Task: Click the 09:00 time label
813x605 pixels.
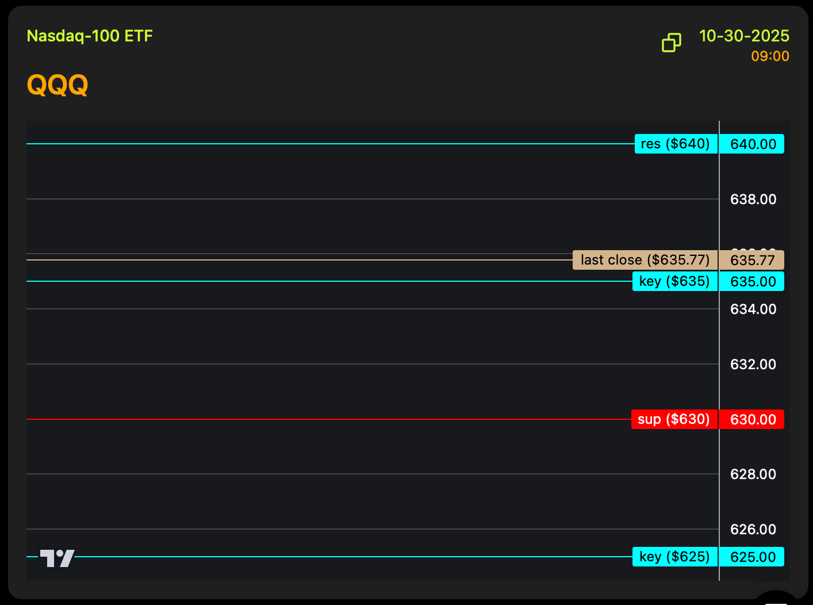Action: coord(770,56)
